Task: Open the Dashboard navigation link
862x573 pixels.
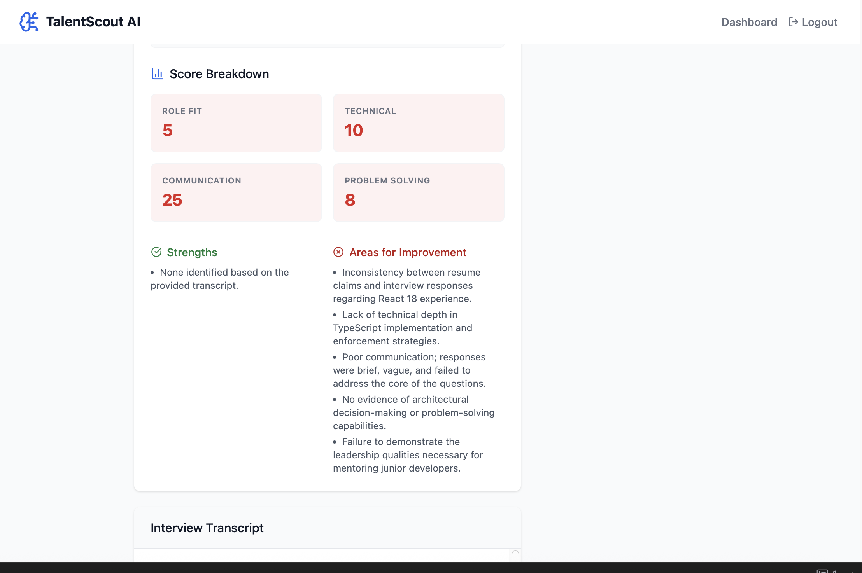Action: (749, 22)
